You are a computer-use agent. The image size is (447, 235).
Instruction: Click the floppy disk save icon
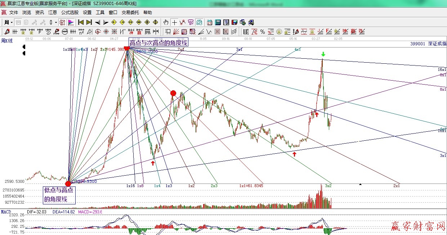pyautogui.click(x=234, y=22)
